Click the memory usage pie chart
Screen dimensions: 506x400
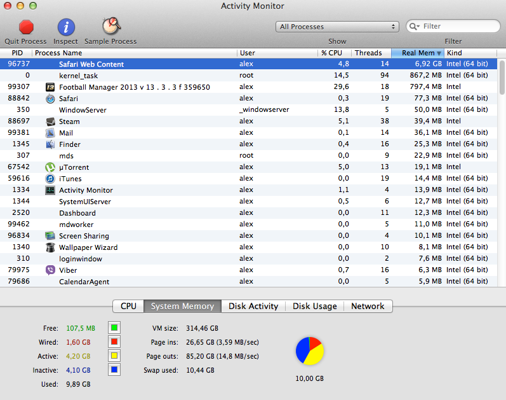pos(309,351)
